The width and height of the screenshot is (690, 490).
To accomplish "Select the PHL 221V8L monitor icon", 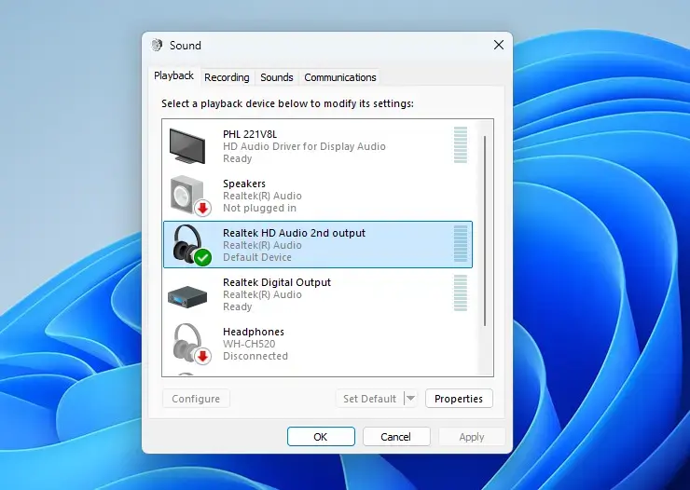I will pyautogui.click(x=187, y=146).
